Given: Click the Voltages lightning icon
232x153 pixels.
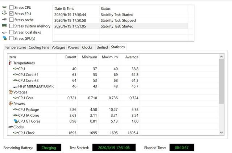Looking at the screenshot, I should tap(10, 92).
